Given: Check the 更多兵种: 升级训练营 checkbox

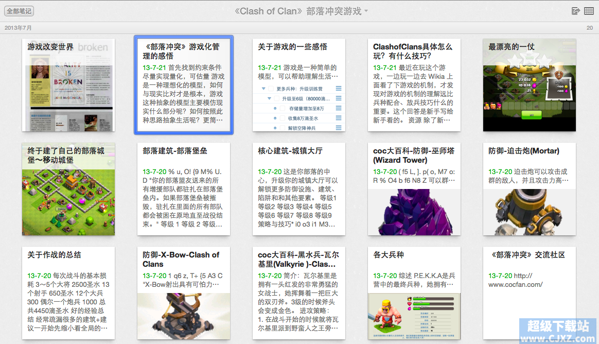Looking at the screenshot, I should pos(271,89).
